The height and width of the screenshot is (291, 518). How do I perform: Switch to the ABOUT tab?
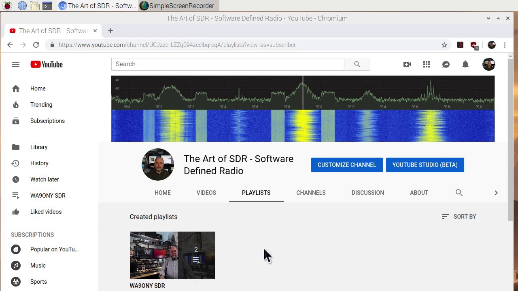(x=419, y=193)
